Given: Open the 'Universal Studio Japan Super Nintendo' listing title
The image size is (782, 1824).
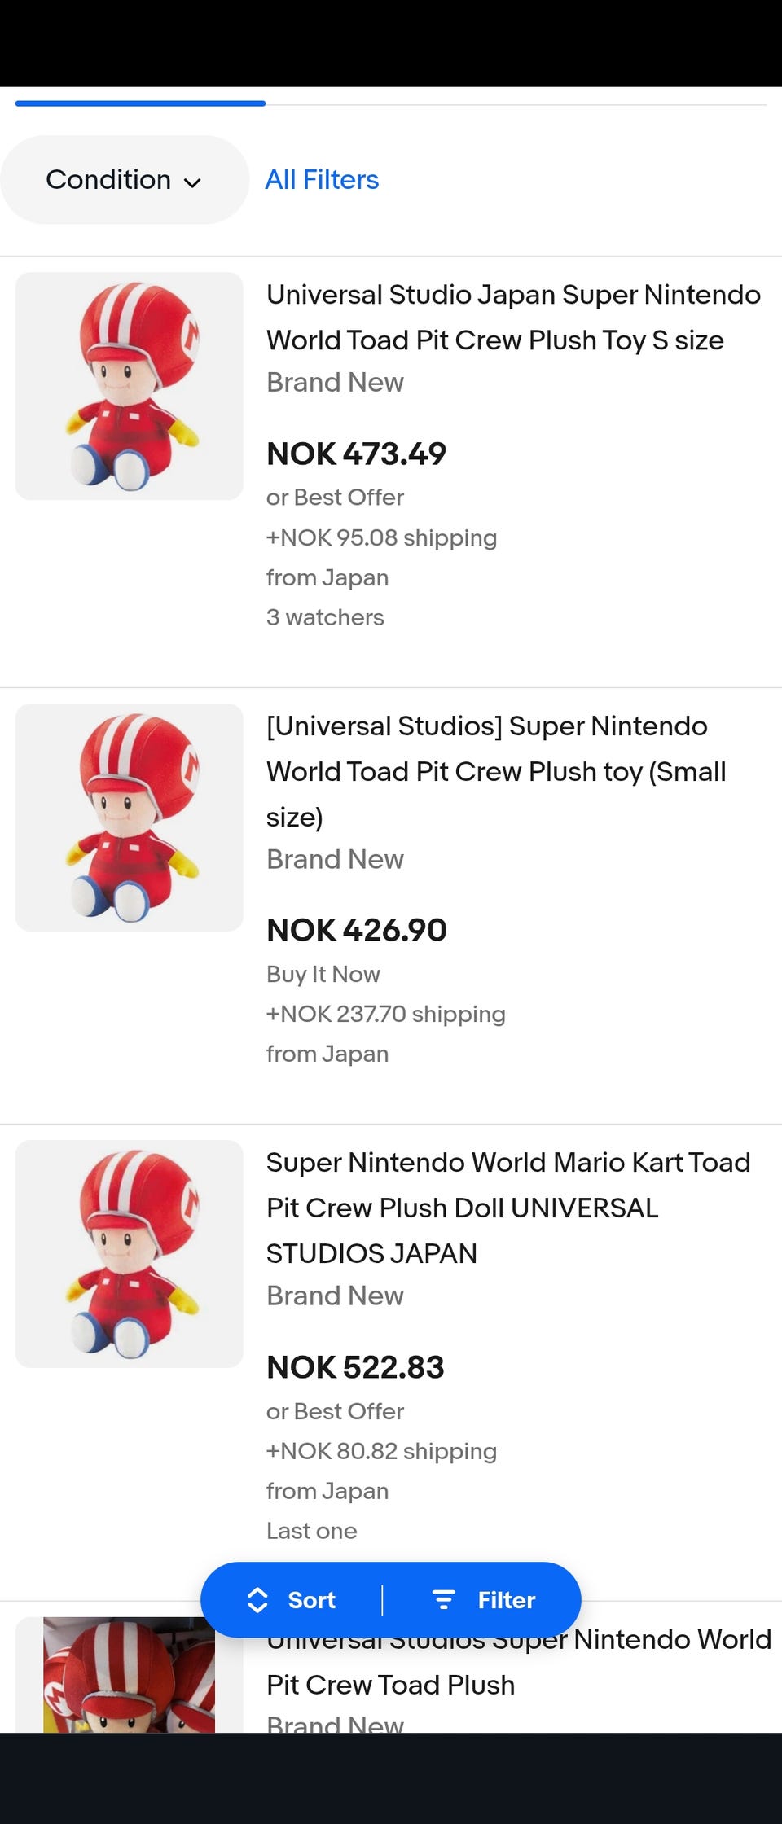Looking at the screenshot, I should point(513,318).
